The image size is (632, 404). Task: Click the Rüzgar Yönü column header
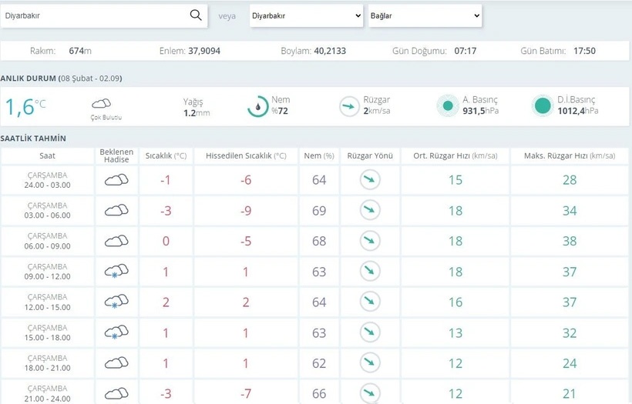[370, 155]
